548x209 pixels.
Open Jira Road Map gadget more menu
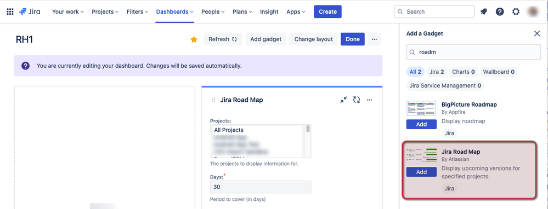[x=369, y=100]
